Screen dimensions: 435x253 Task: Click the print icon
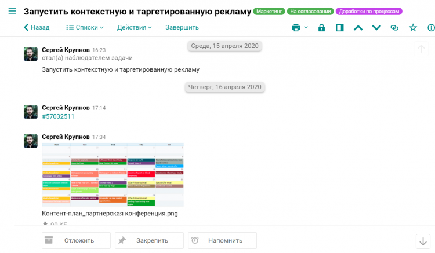(x=296, y=27)
